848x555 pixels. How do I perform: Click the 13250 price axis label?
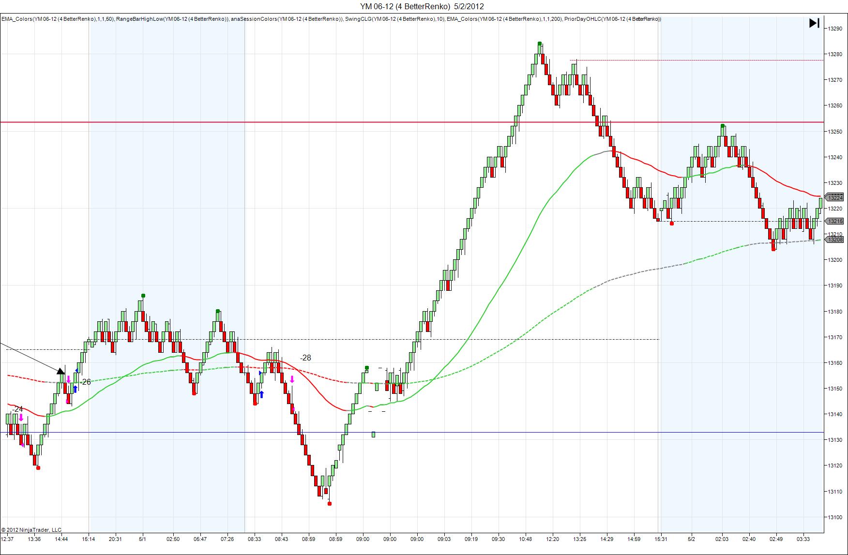point(835,132)
